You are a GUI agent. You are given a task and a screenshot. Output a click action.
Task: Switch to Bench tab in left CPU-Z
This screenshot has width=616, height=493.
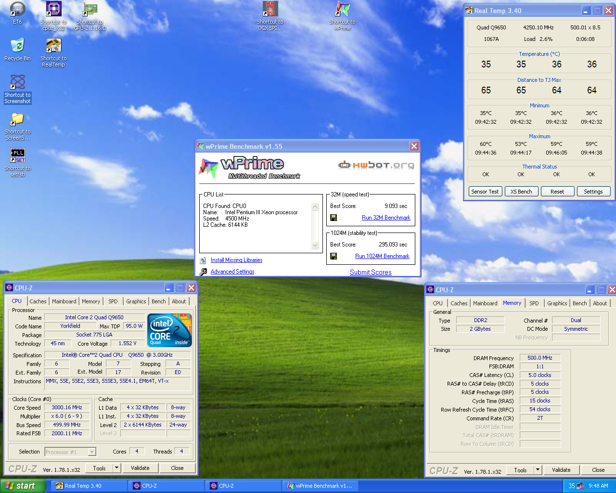coord(159,301)
